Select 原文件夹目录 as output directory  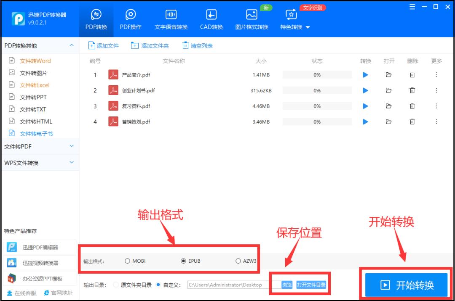[x=115, y=284]
